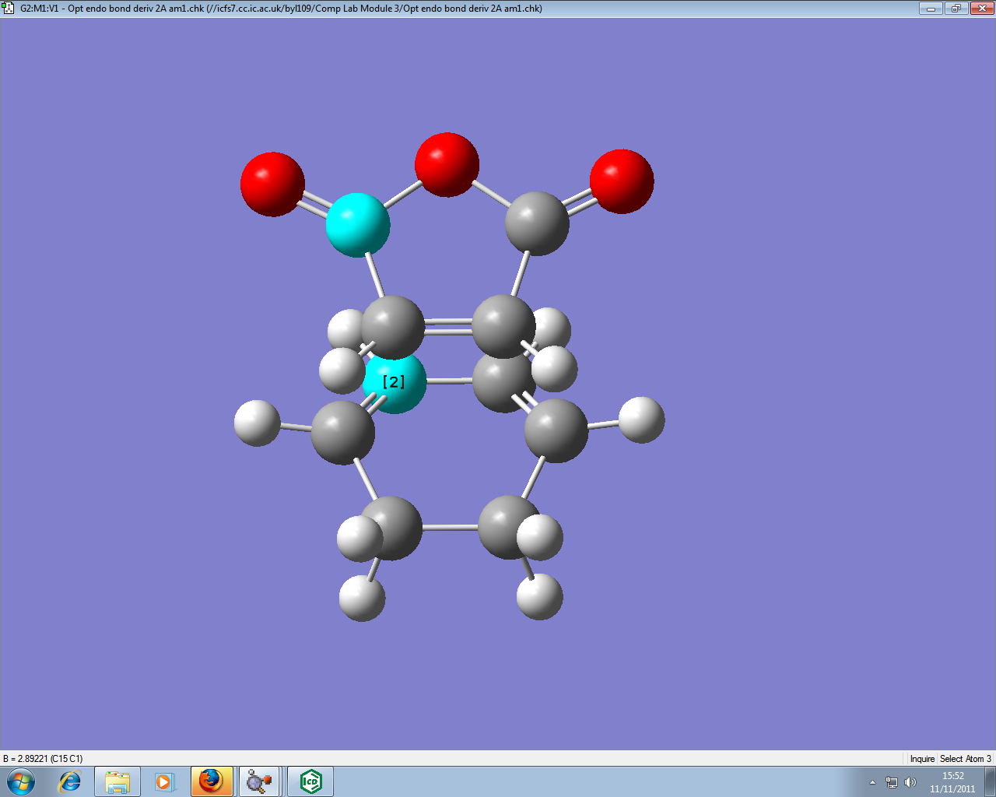Image resolution: width=996 pixels, height=797 pixels.
Task: Click the GaussView window icon in title bar
Action: coord(9,9)
